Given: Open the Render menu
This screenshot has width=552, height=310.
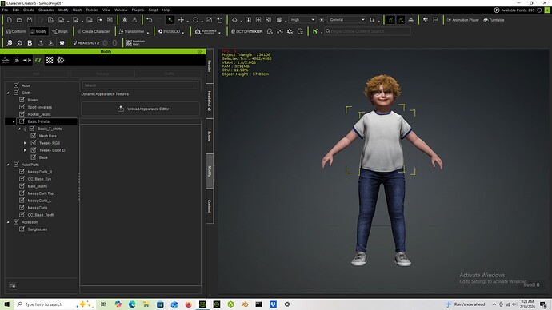Looking at the screenshot, I should pyautogui.click(x=92, y=10).
